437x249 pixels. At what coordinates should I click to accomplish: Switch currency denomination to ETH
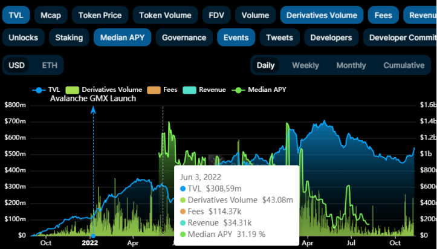point(50,65)
